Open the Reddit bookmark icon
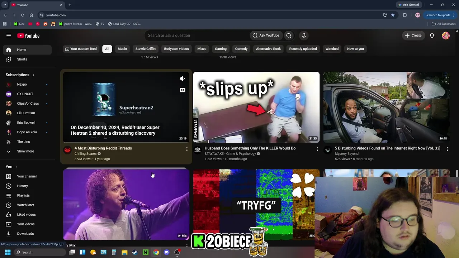This screenshot has height=258, width=459. 45,24
